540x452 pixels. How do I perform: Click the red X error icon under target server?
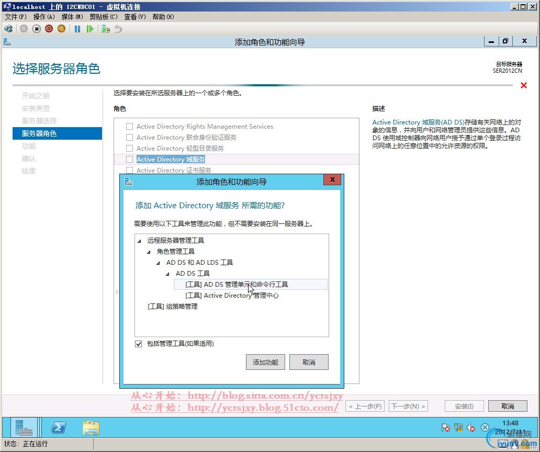(x=523, y=85)
